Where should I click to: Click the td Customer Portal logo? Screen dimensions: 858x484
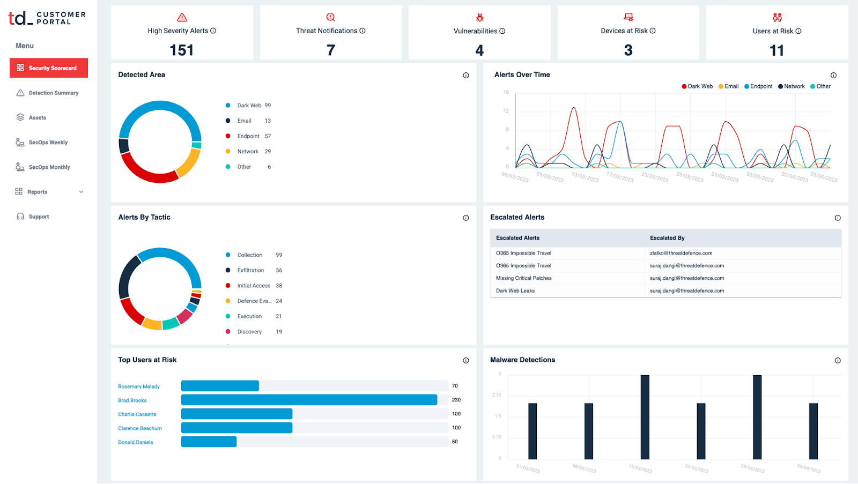(x=47, y=18)
